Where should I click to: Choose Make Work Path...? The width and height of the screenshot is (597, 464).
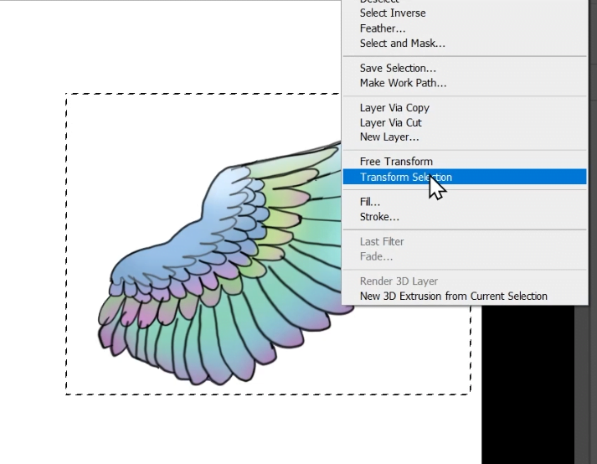pyautogui.click(x=465, y=83)
